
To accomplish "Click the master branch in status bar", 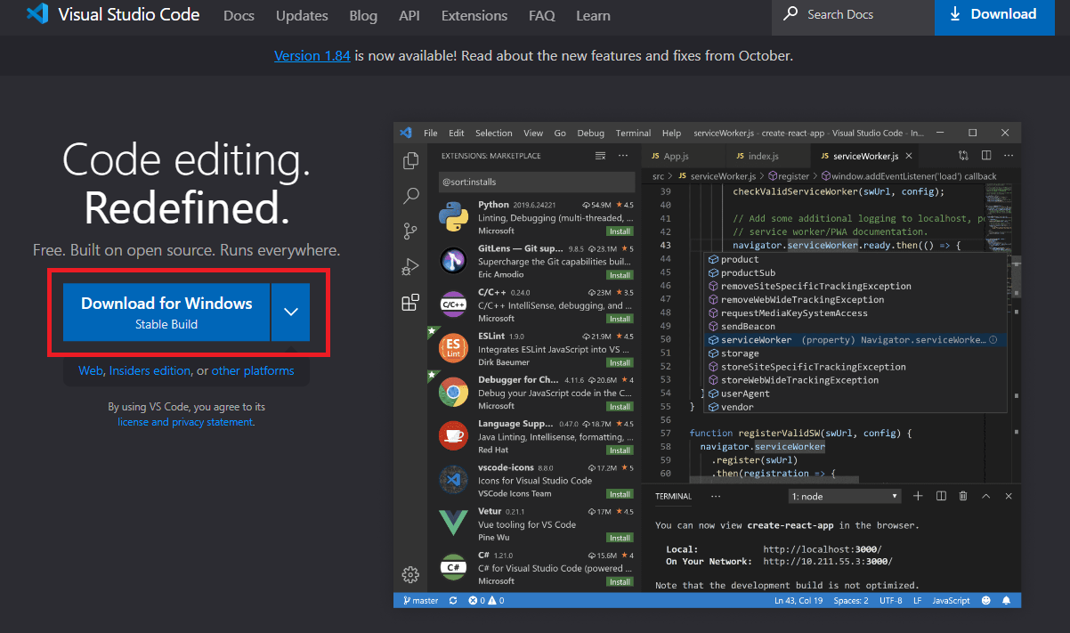I will [420, 601].
